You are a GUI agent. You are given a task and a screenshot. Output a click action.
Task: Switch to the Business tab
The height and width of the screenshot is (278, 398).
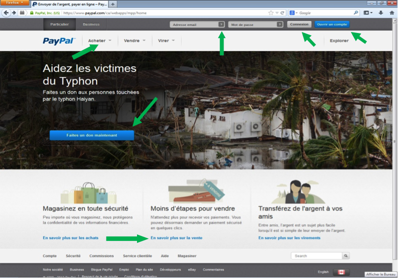91,24
